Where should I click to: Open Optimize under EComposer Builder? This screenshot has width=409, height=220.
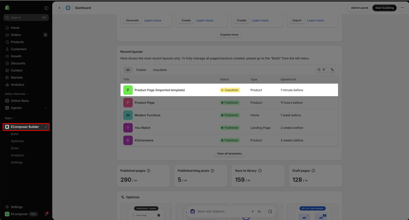pos(17,141)
